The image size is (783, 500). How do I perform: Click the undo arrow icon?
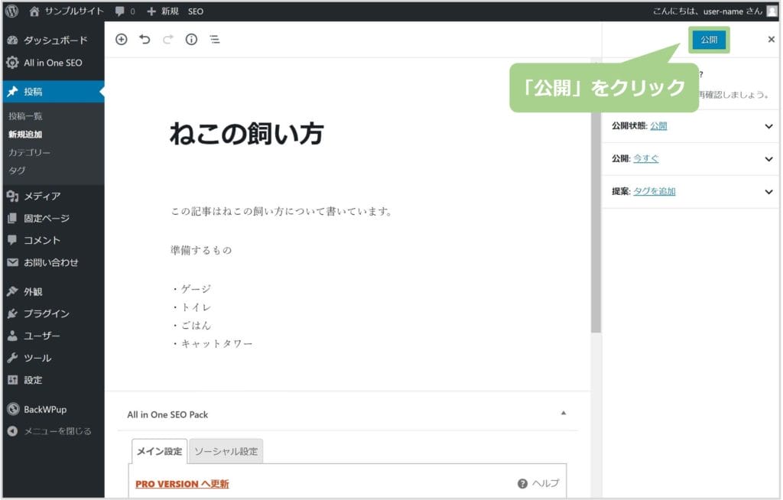[145, 40]
